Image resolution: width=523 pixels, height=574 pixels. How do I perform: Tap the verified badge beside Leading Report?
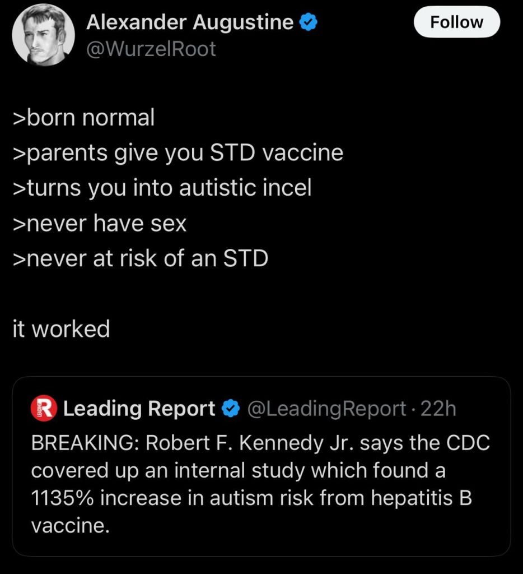click(231, 409)
